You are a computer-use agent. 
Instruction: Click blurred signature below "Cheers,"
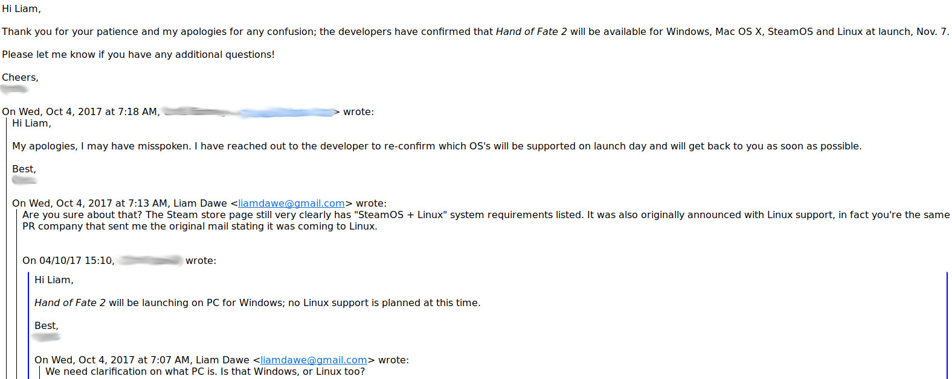pos(14,89)
